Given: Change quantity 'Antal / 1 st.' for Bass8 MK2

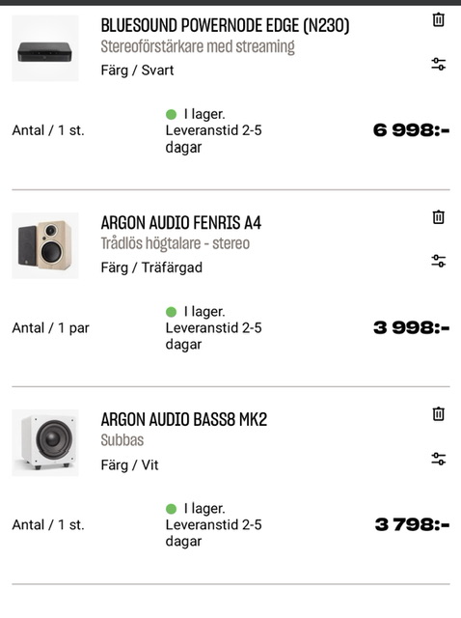Looking at the screenshot, I should tap(48, 525).
